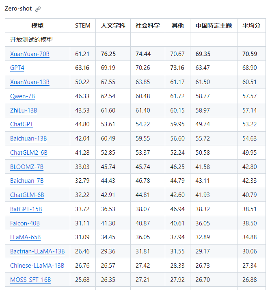The height and width of the screenshot is (290, 272).
Task: Open the MOSS-SFT-16B link
Action: click(x=30, y=280)
